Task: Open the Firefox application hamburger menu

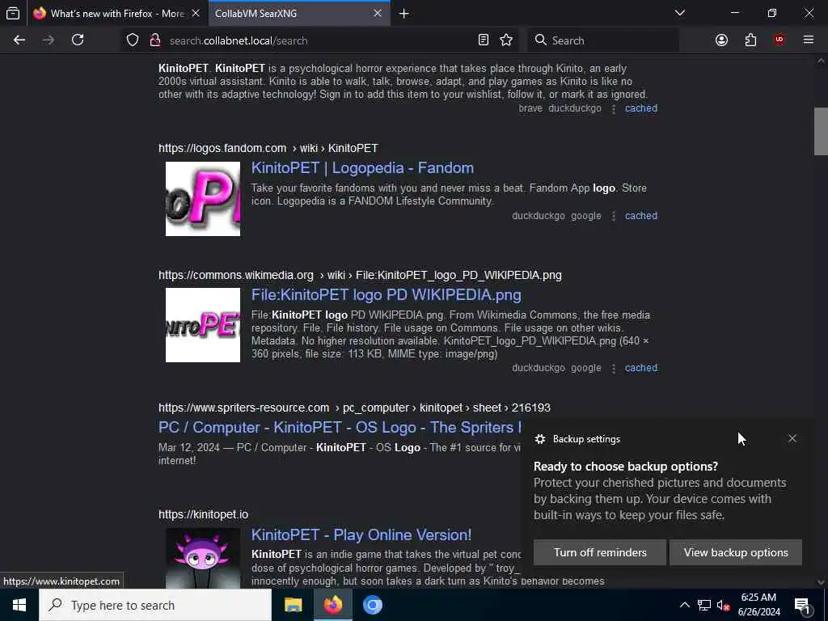Action: click(x=809, y=40)
